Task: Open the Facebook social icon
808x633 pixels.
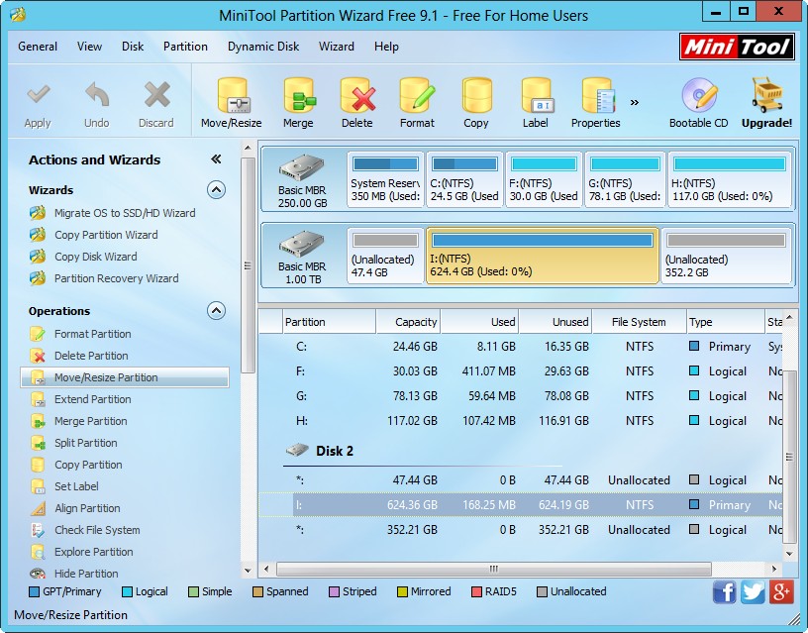Action: click(725, 591)
